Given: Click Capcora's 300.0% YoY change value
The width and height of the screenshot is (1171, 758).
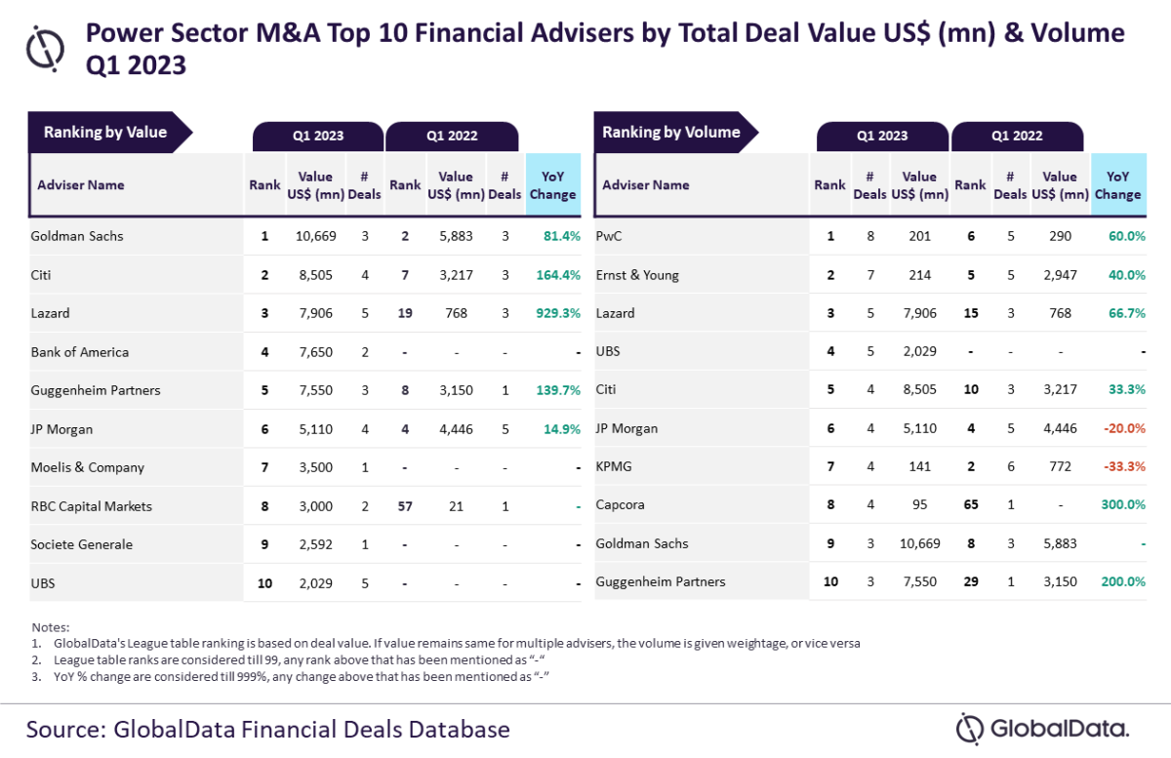Looking at the screenshot, I should [1124, 505].
